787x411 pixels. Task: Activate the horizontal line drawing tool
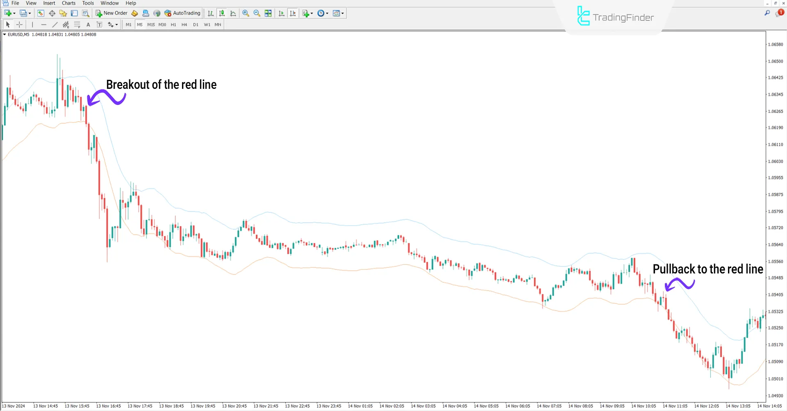[44, 25]
